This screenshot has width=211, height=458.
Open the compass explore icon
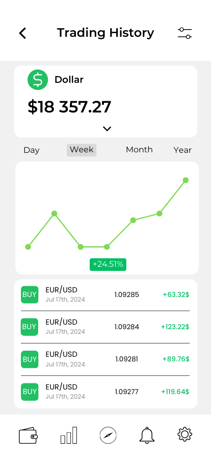click(108, 435)
